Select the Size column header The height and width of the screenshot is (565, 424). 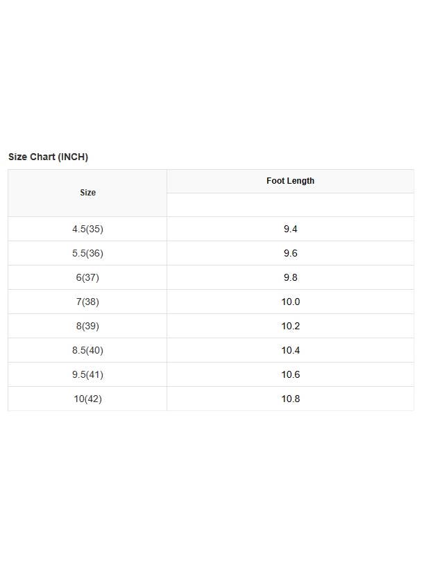tap(87, 193)
